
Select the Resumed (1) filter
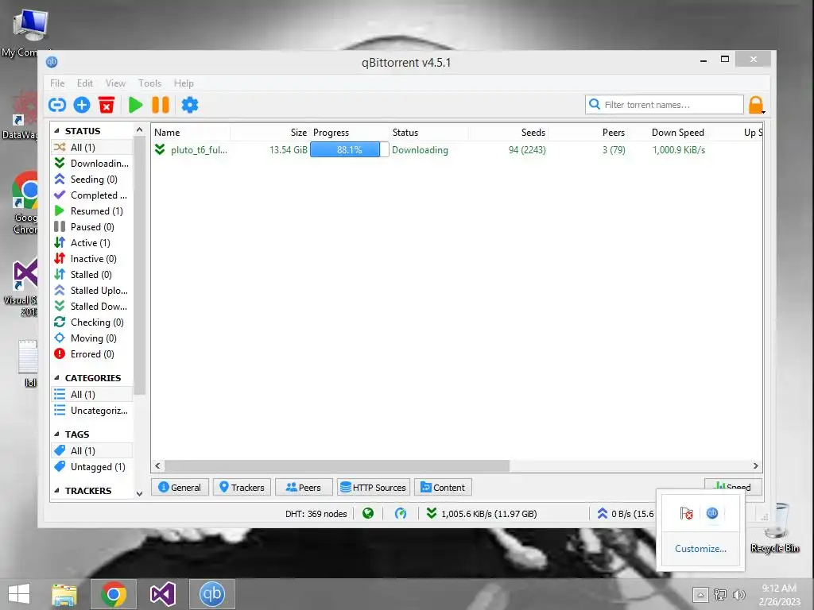[x=92, y=211]
